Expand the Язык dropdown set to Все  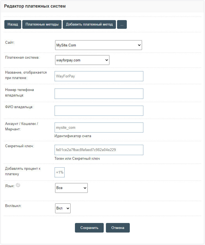tap(71, 188)
